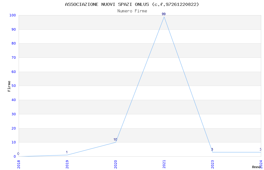Select the 2021 x-axis year label
Viewport: 264px width, 170px height.
coord(164,164)
